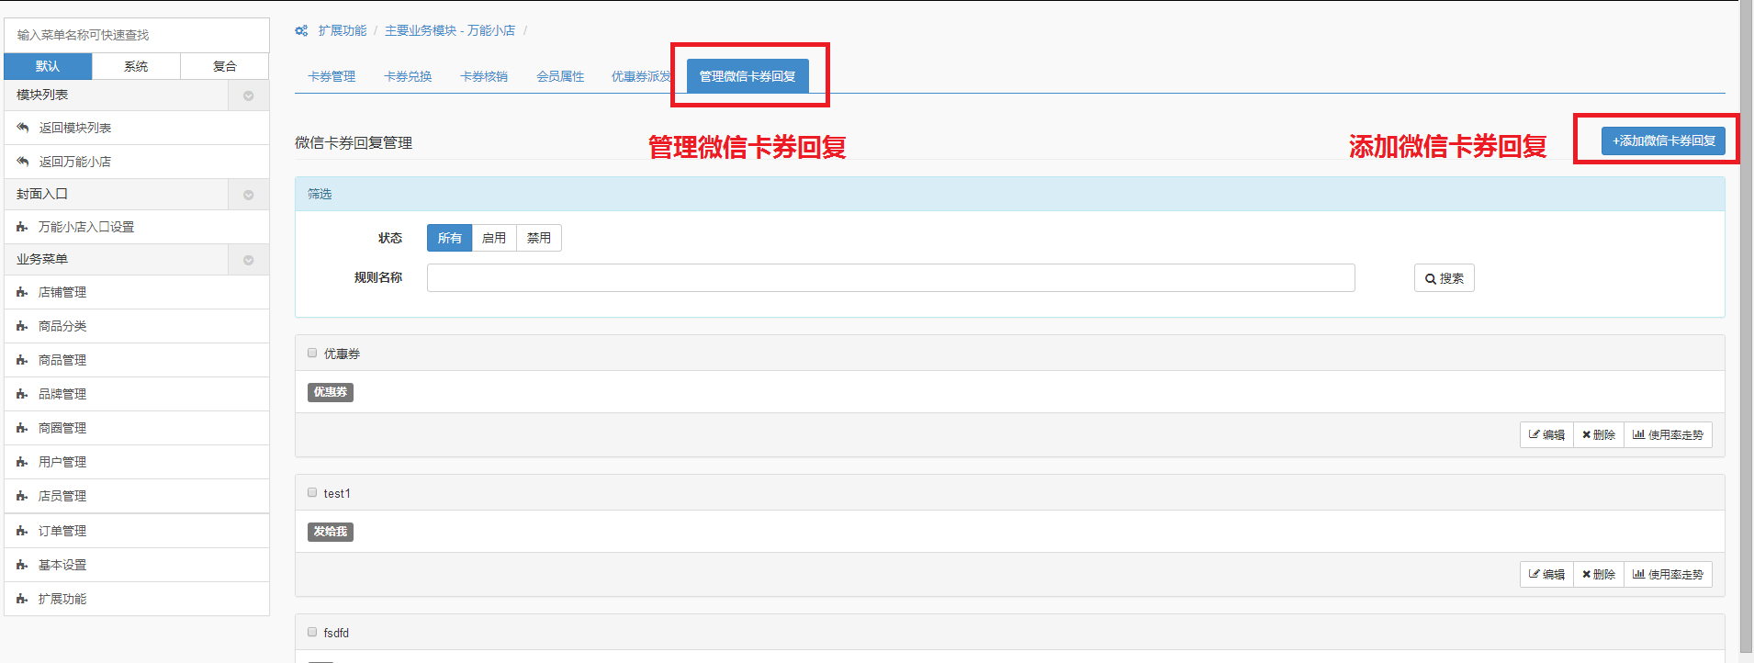
Task: Click puzzle icon next to 基本设置
Action: [22, 565]
